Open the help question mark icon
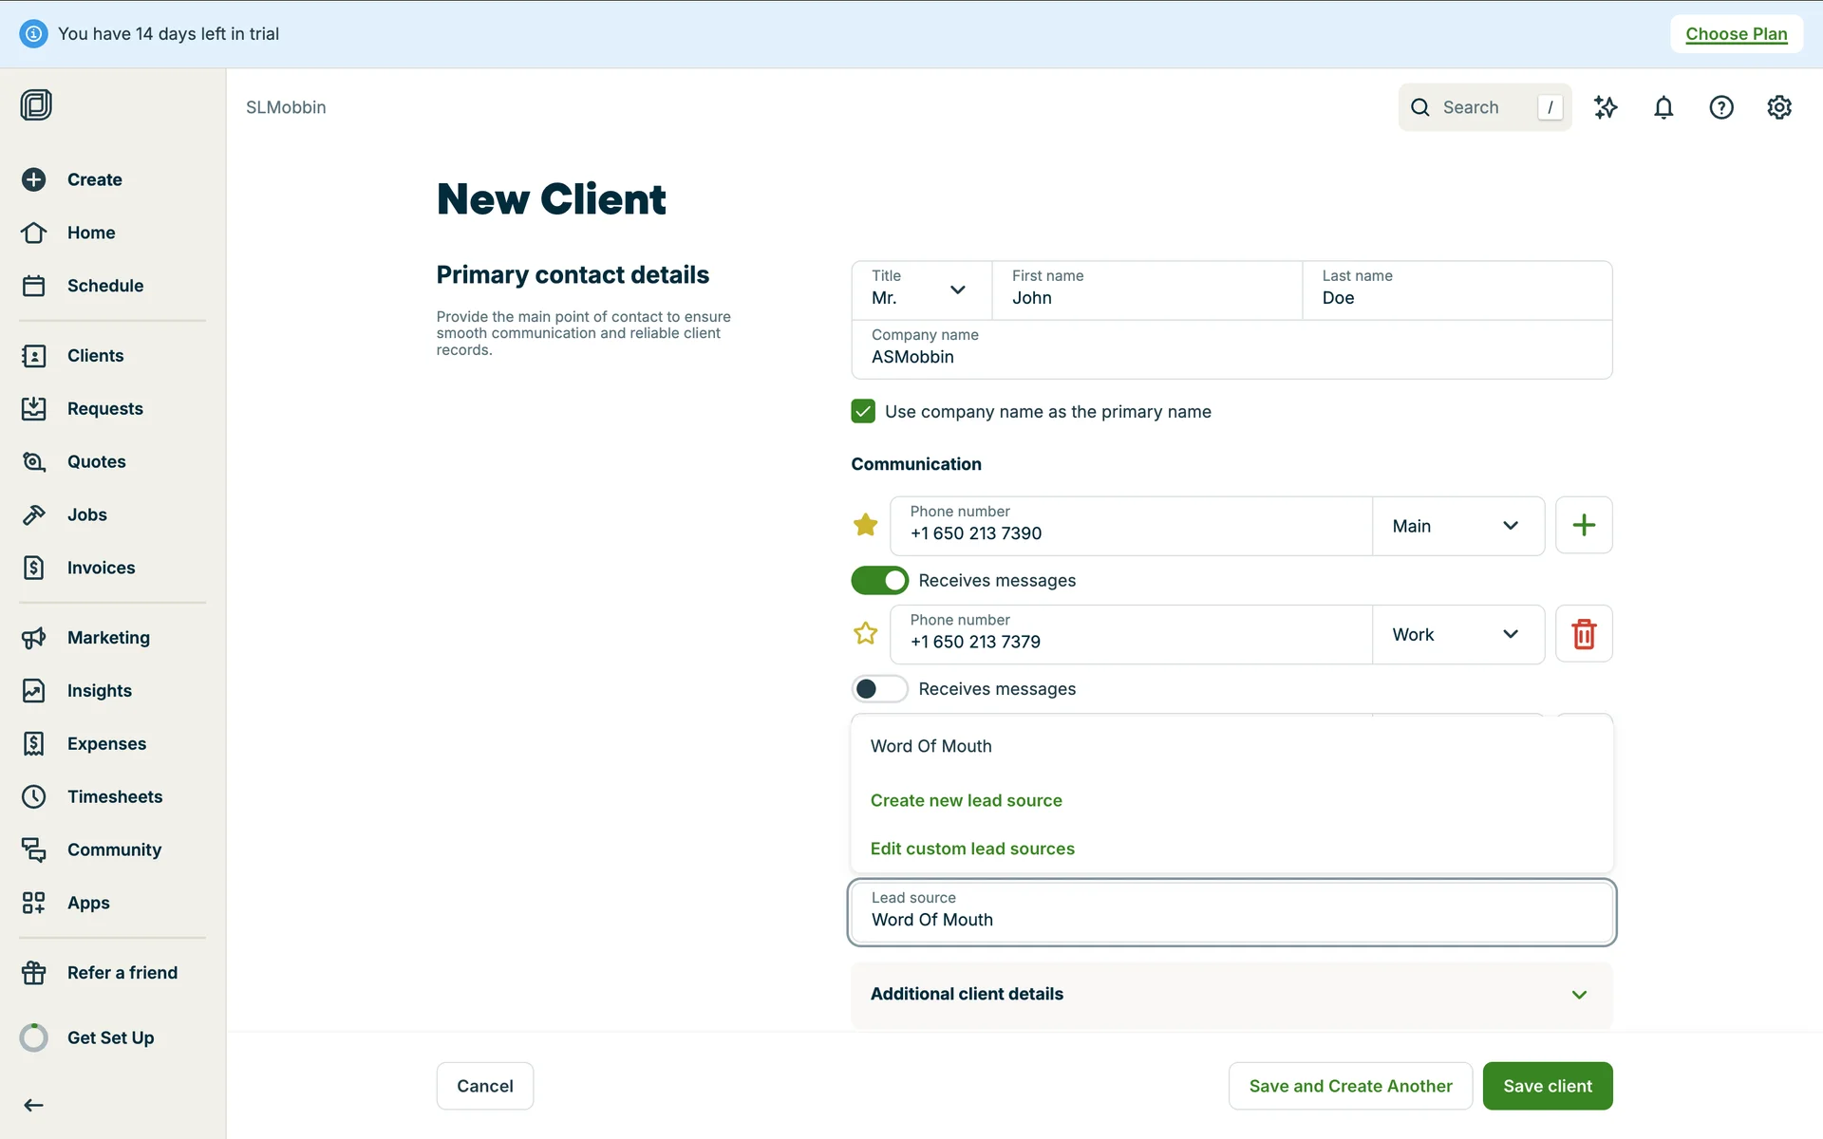1823x1139 pixels. point(1720,107)
